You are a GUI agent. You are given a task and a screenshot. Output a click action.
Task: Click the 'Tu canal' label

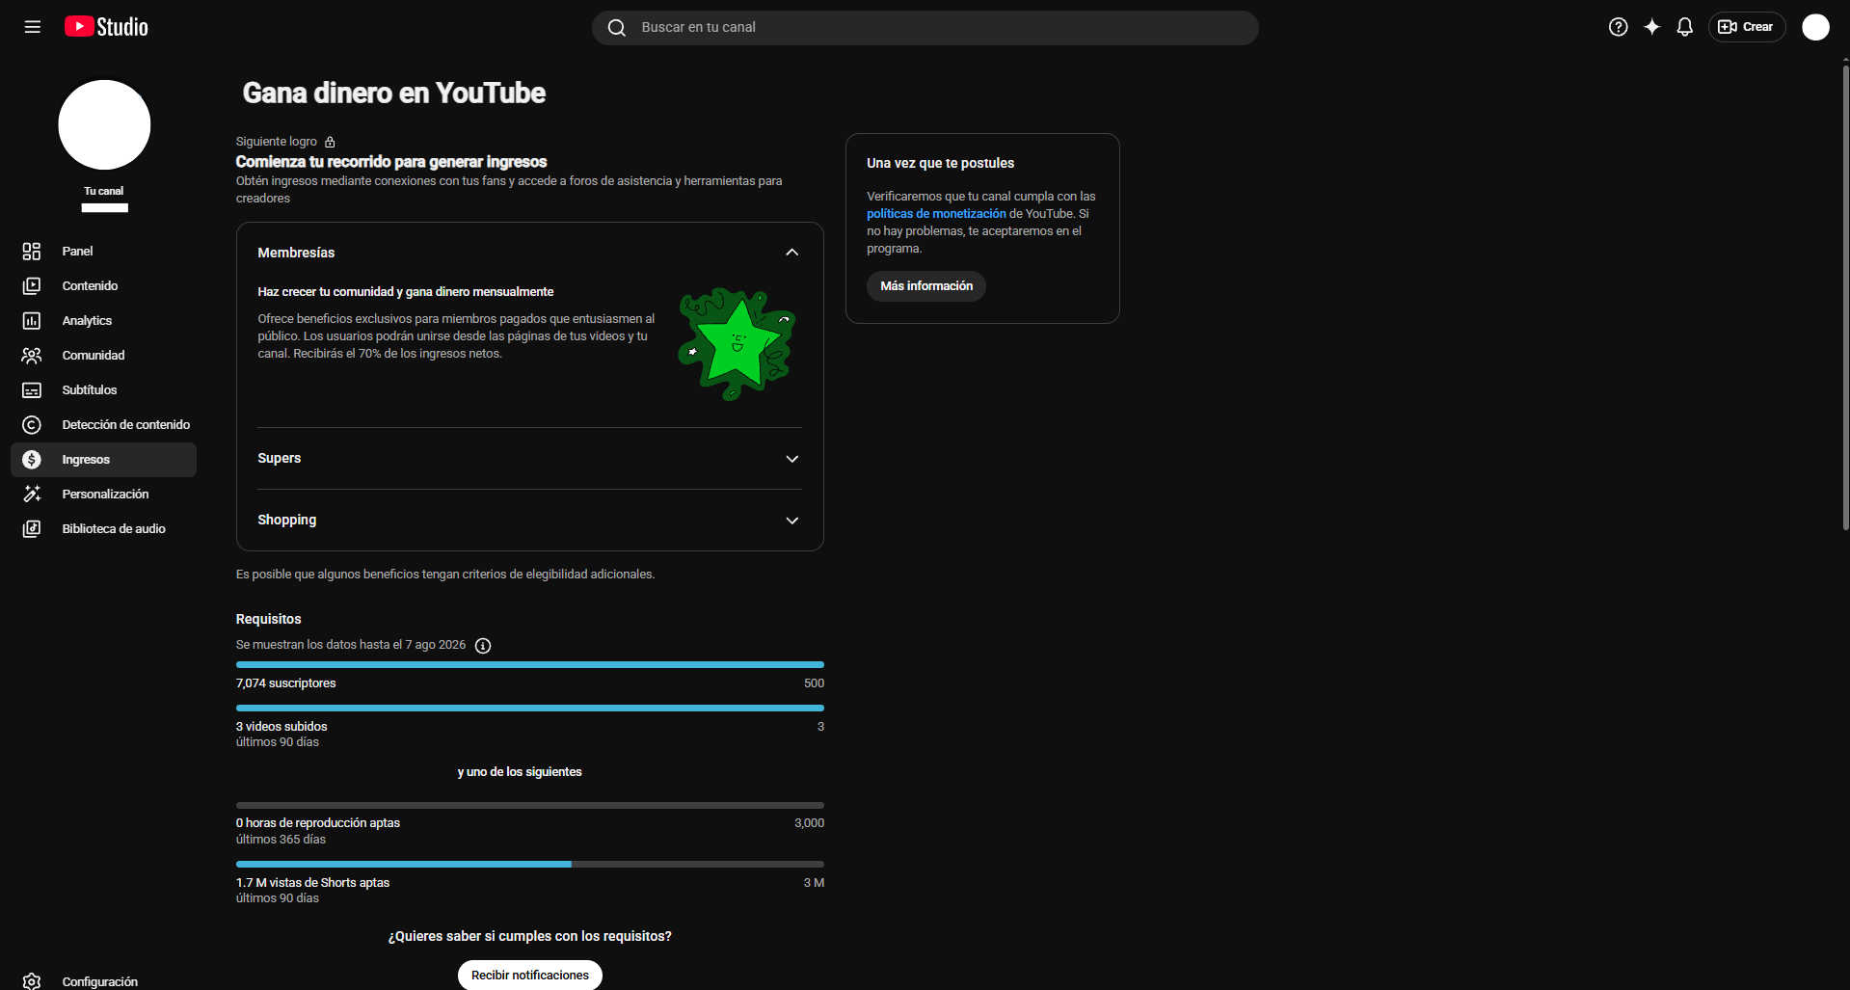click(104, 191)
